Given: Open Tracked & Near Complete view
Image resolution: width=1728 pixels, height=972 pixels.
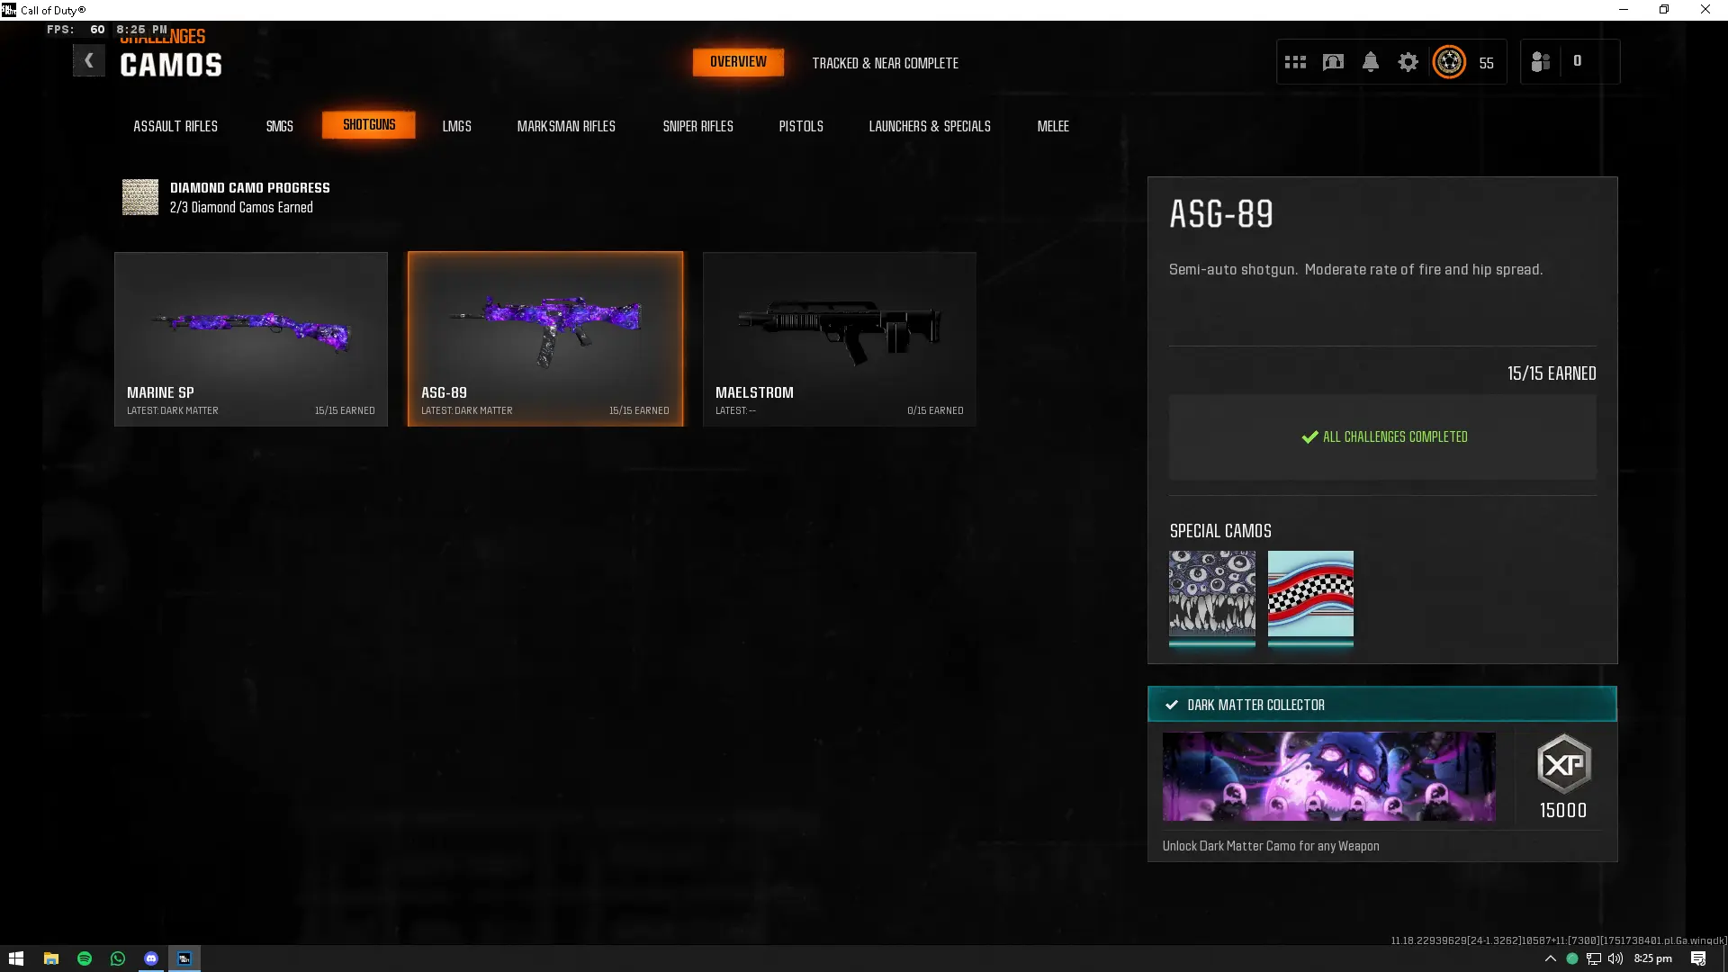Looking at the screenshot, I should click(885, 63).
